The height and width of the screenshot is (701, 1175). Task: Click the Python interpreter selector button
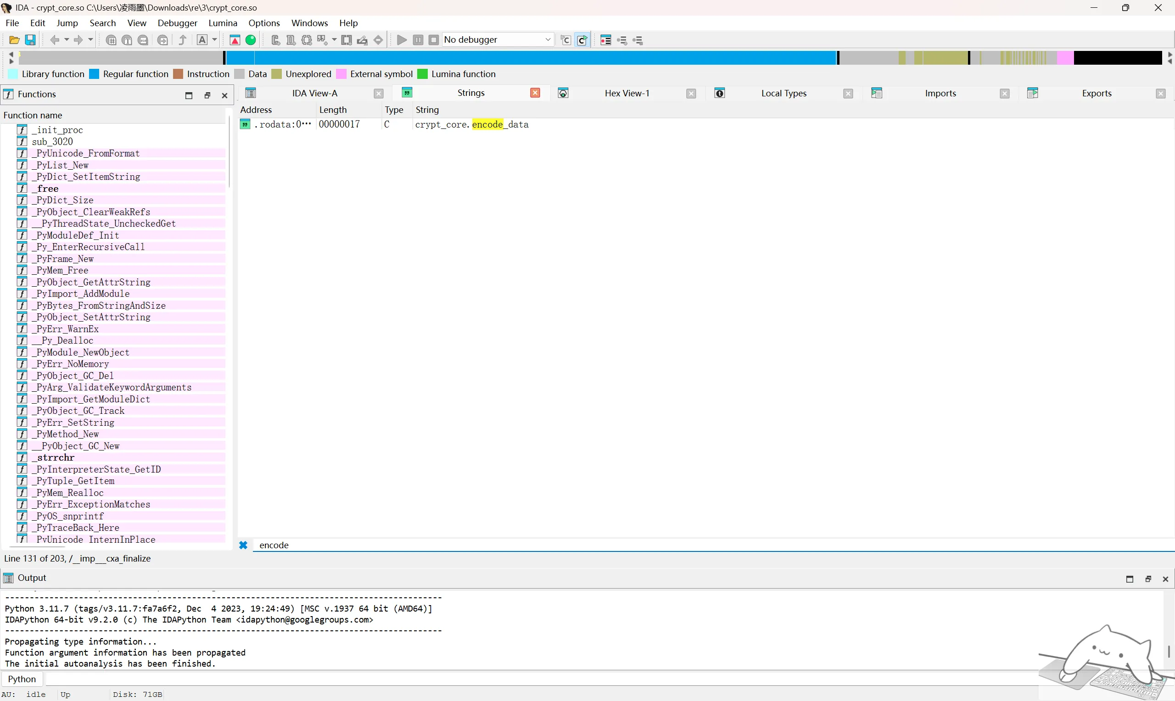click(22, 679)
